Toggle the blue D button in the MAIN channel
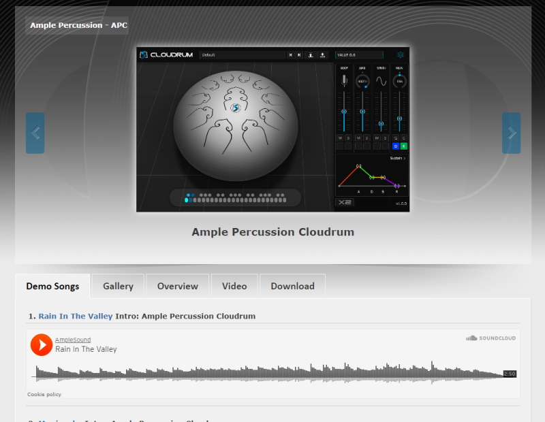 click(396, 146)
